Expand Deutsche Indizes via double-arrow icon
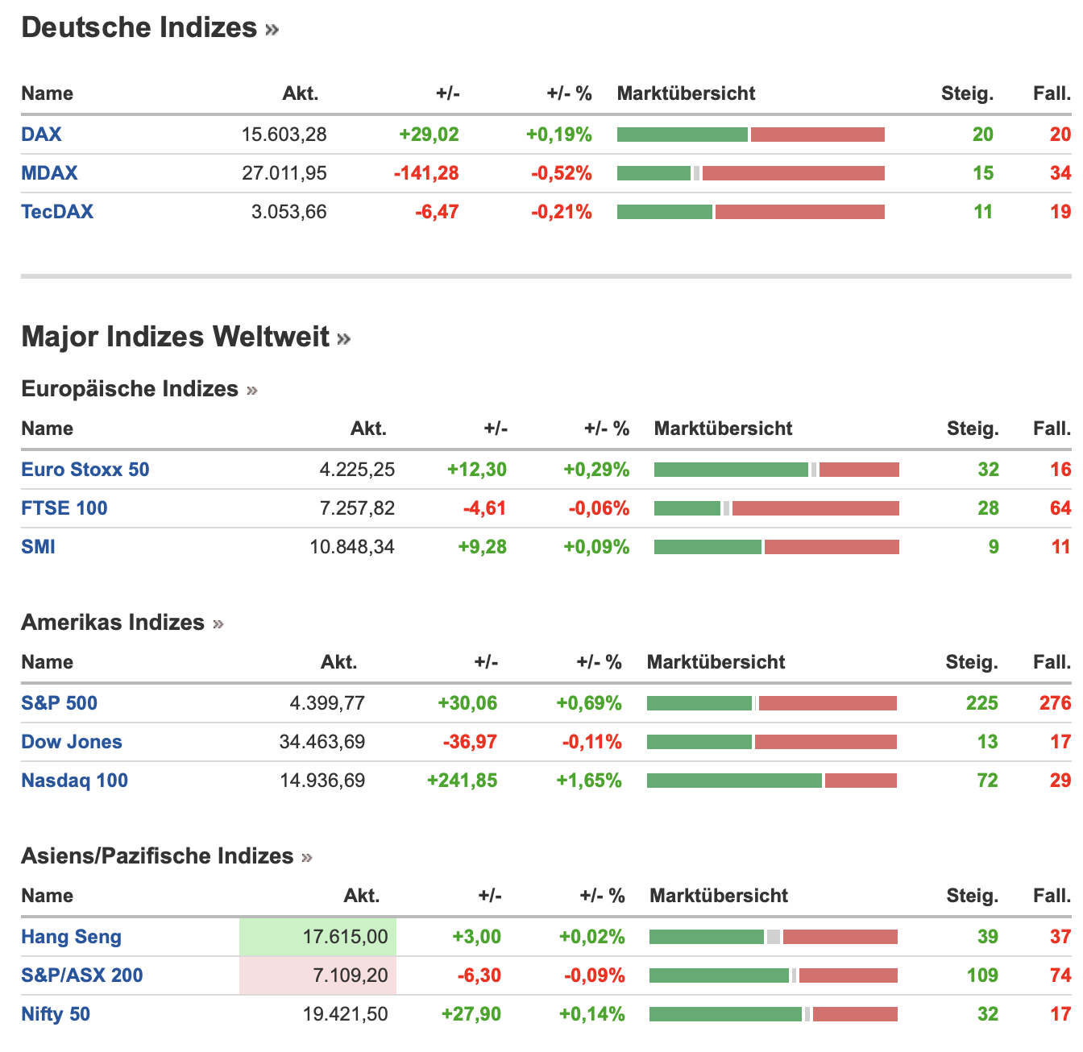 (x=272, y=30)
